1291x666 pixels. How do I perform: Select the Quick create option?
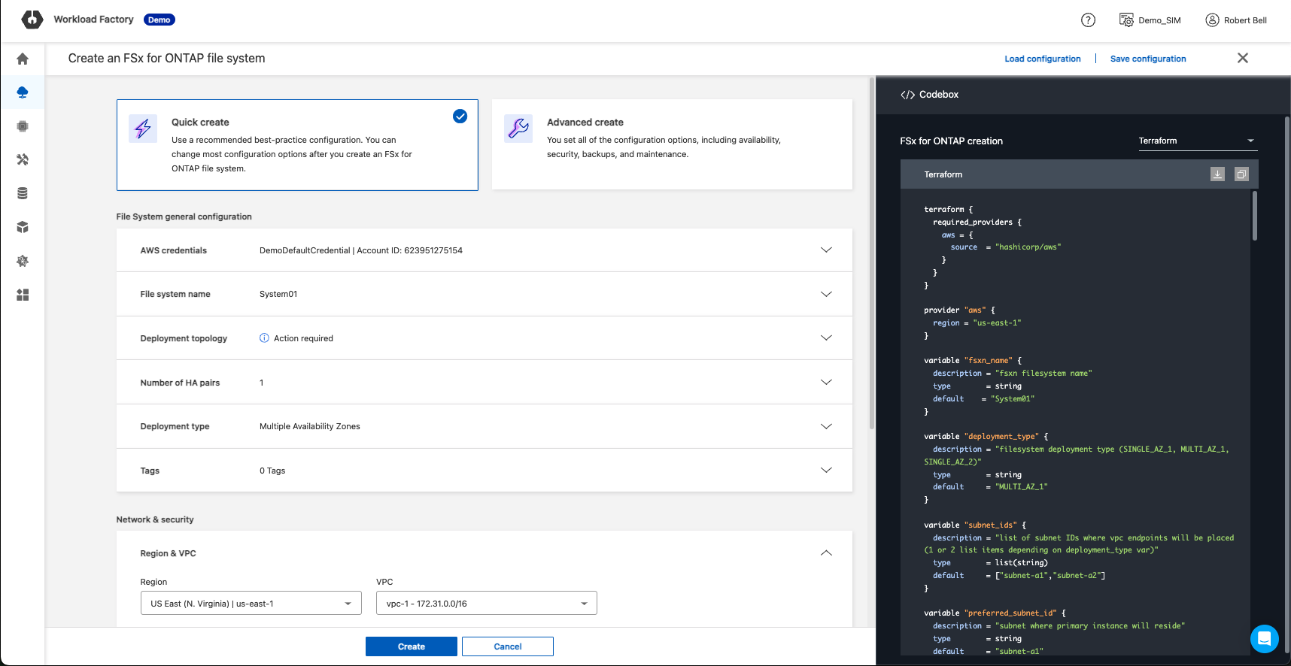297,144
